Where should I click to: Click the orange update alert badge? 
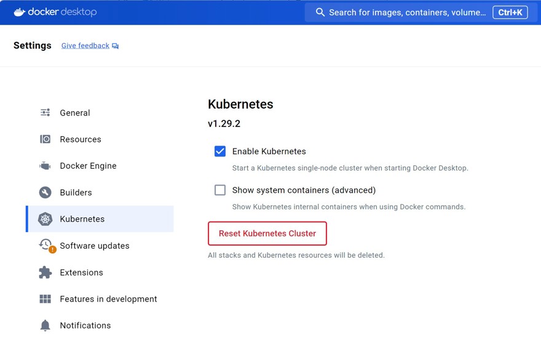click(52, 249)
